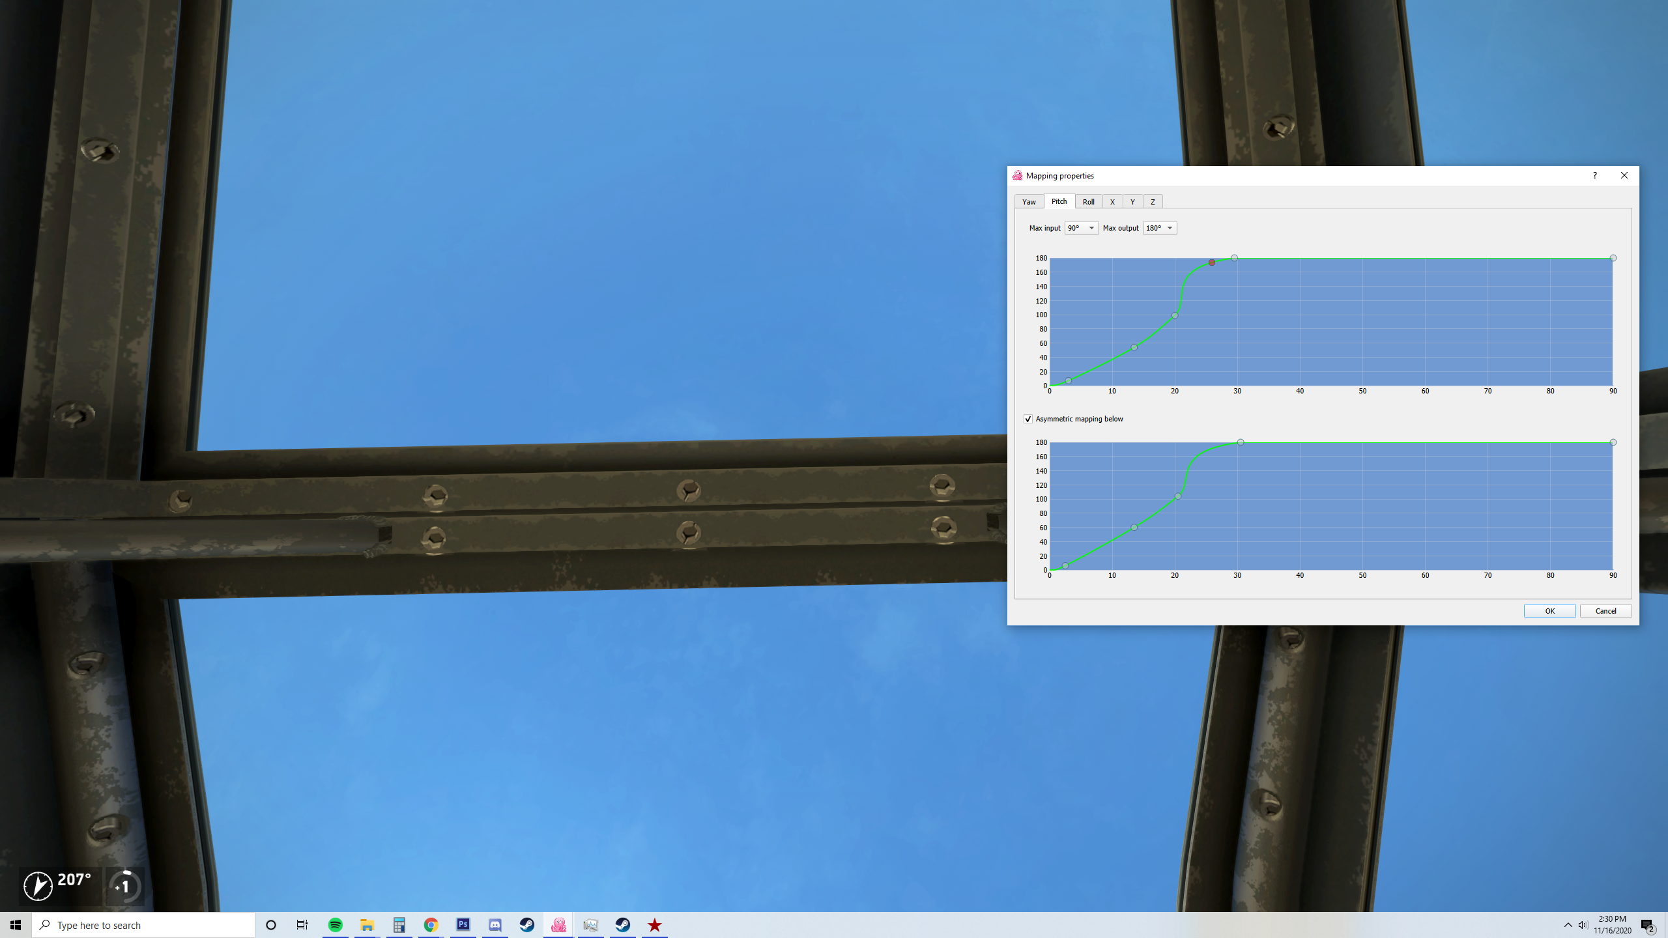Select the red curve control point
Screen dimensions: 1668x938
pos(1211,263)
